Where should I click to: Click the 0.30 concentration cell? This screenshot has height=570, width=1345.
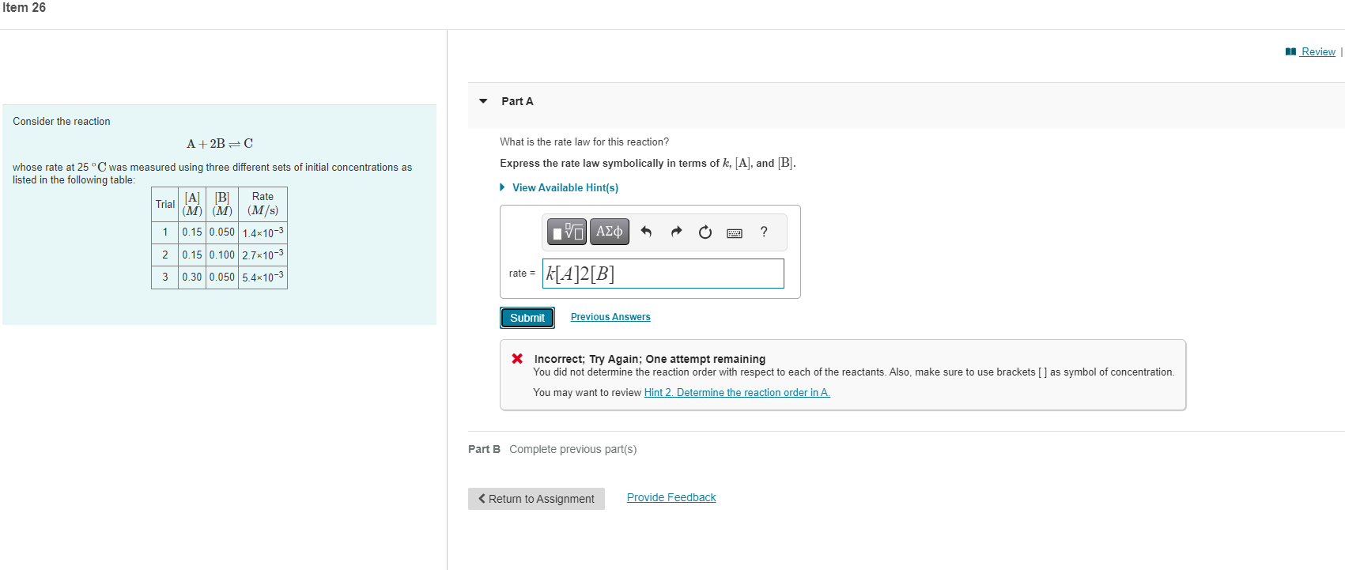(x=192, y=277)
